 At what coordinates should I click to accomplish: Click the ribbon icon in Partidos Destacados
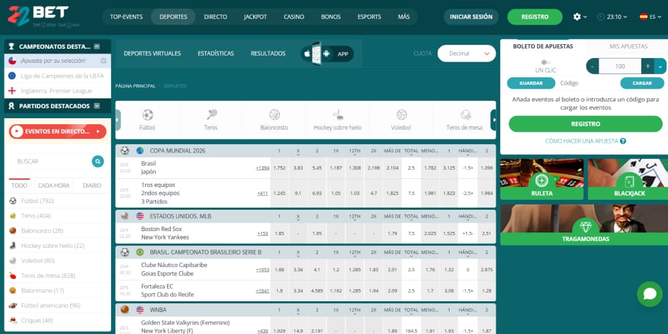[11, 106]
